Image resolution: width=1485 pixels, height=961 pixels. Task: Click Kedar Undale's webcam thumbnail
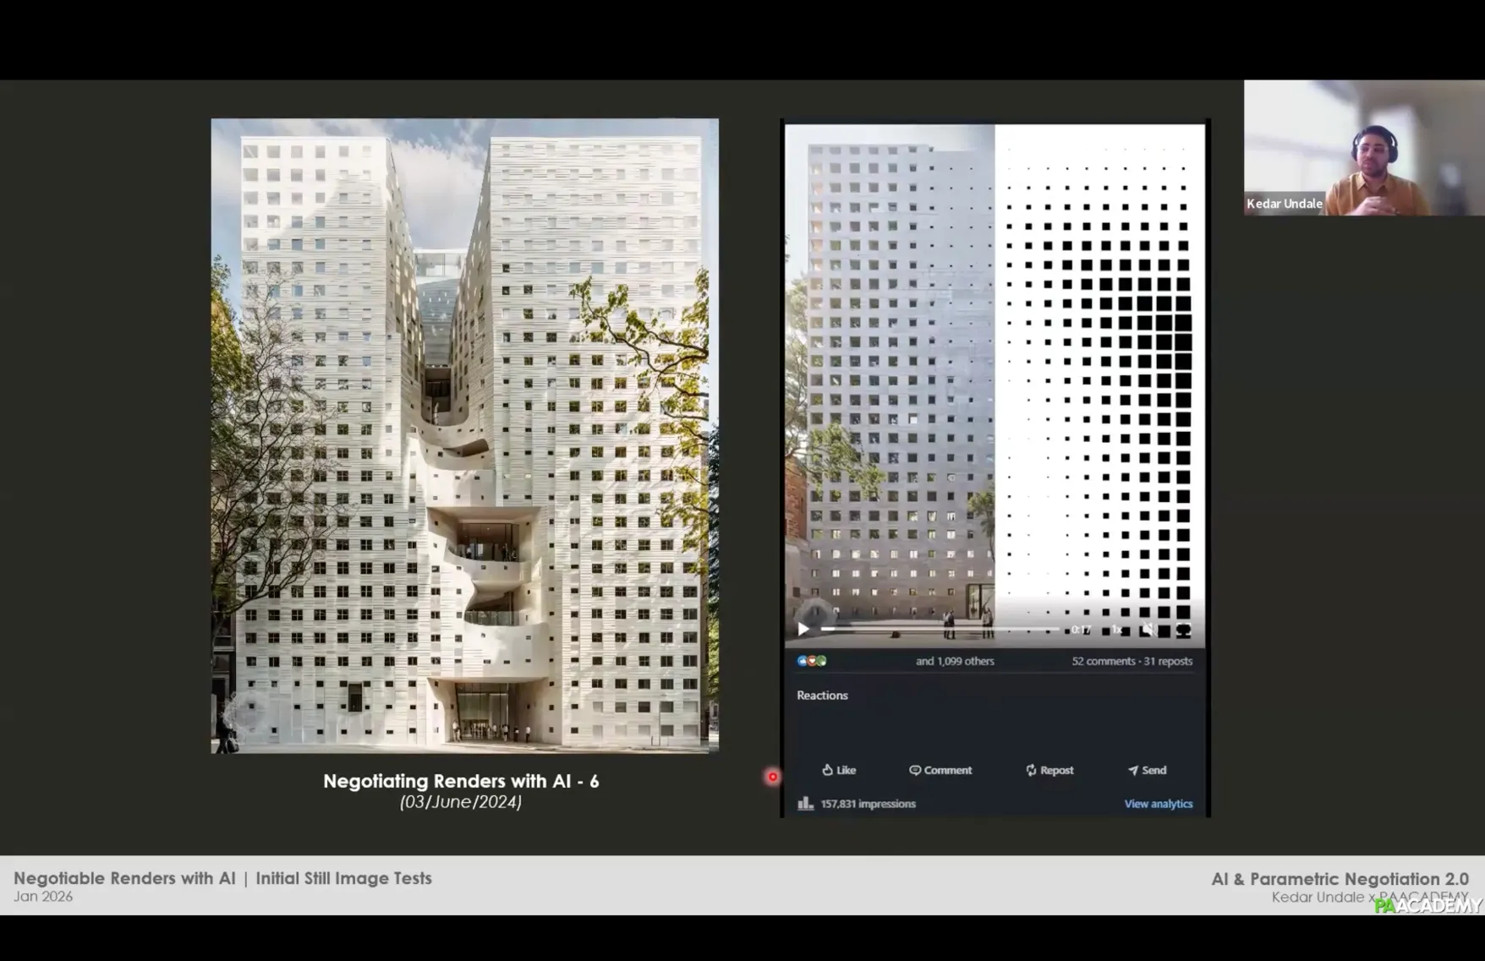click(1363, 148)
